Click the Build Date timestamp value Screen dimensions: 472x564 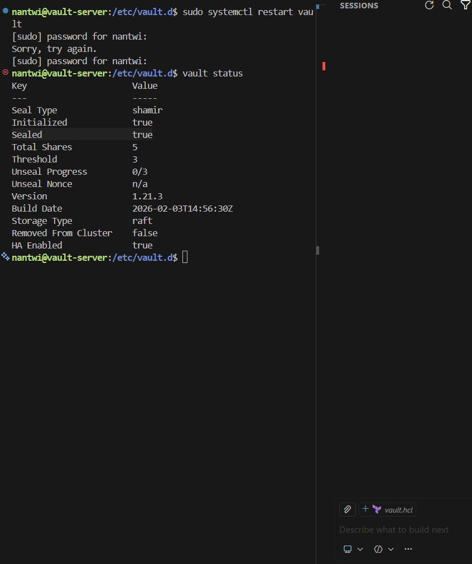(182, 208)
